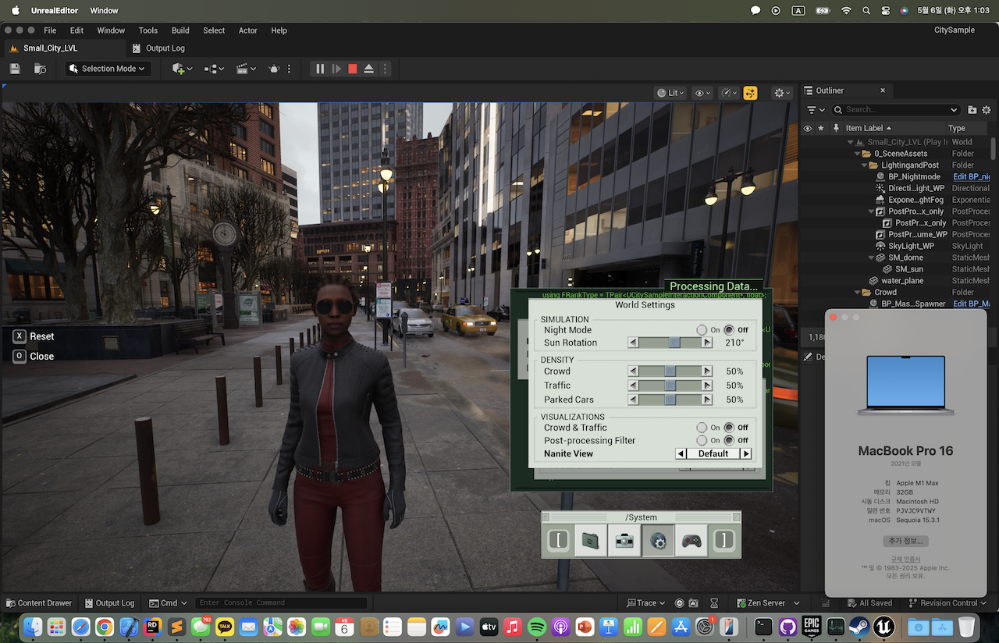Image resolution: width=999 pixels, height=643 pixels.
Task: Open Revision Control menu
Action: tap(949, 602)
